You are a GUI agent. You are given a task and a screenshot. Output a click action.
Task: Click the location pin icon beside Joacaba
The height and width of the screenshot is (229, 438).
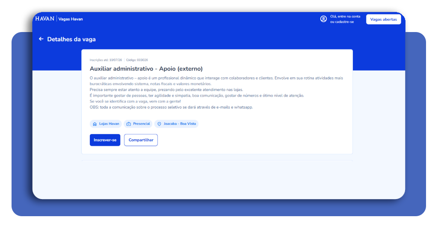coord(159,124)
